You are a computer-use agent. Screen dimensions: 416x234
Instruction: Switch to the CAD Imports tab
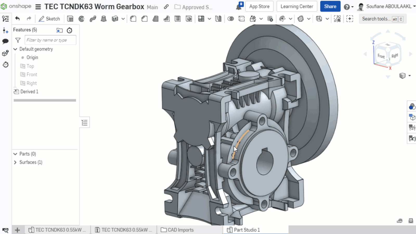point(180,230)
